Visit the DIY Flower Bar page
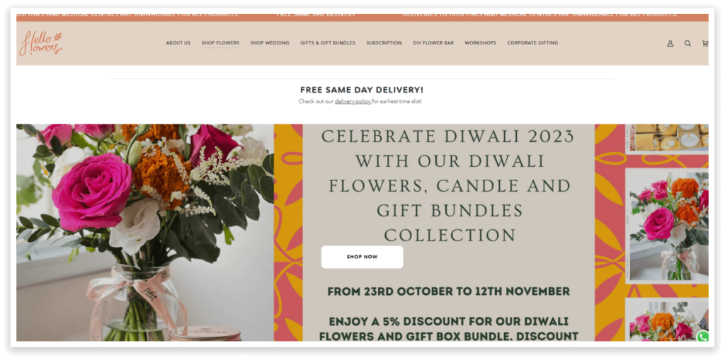 pos(433,43)
